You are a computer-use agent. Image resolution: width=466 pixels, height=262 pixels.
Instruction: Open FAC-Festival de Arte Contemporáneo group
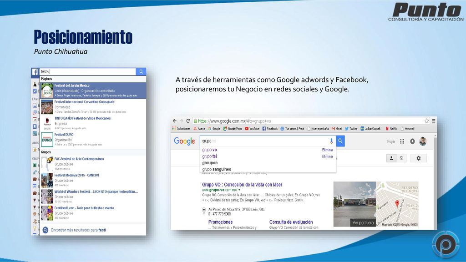(x=93, y=164)
